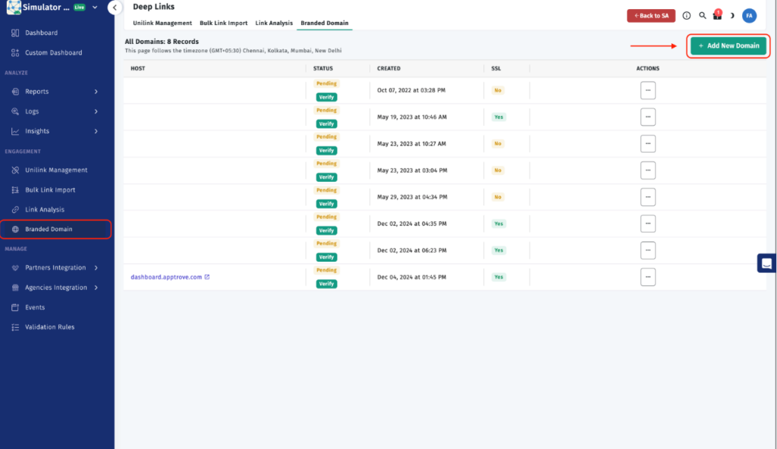Click the Live badge next to Simulator
777x449 pixels.
click(79, 8)
